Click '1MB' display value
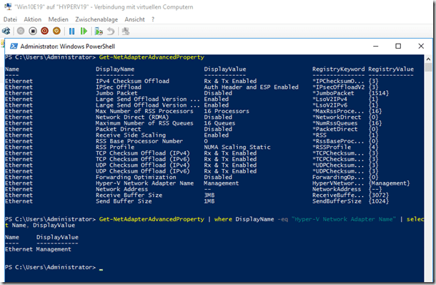The image size is (436, 285). point(209,201)
